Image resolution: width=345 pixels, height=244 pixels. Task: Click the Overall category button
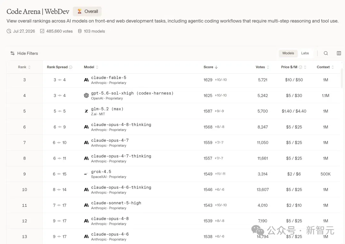tap(87, 11)
